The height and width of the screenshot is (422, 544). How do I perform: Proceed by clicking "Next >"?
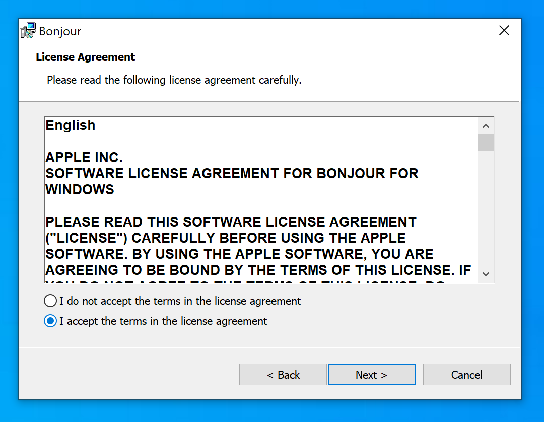click(x=371, y=375)
